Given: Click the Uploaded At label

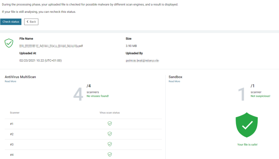Looking at the screenshot, I should pyautogui.click(x=28, y=53).
